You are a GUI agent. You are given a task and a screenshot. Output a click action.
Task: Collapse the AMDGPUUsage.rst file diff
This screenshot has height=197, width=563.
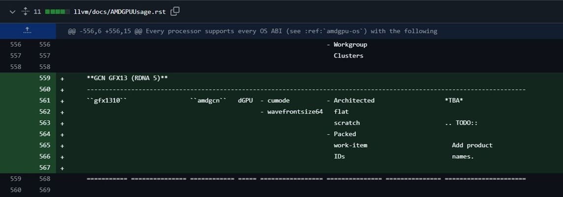(12, 11)
